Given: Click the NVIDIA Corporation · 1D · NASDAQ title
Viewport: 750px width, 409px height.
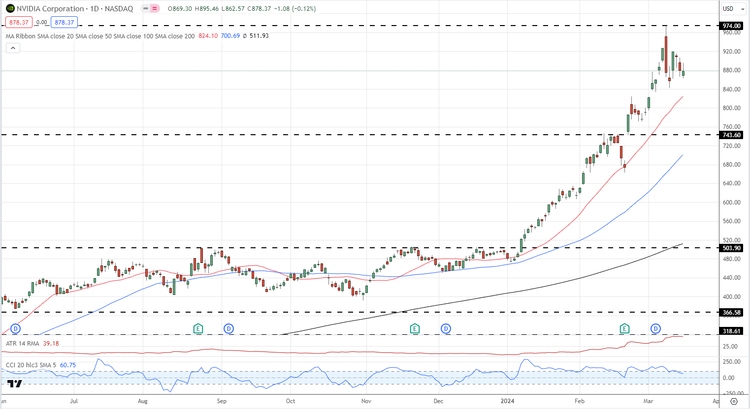Looking at the screenshot, I should [x=75, y=8].
